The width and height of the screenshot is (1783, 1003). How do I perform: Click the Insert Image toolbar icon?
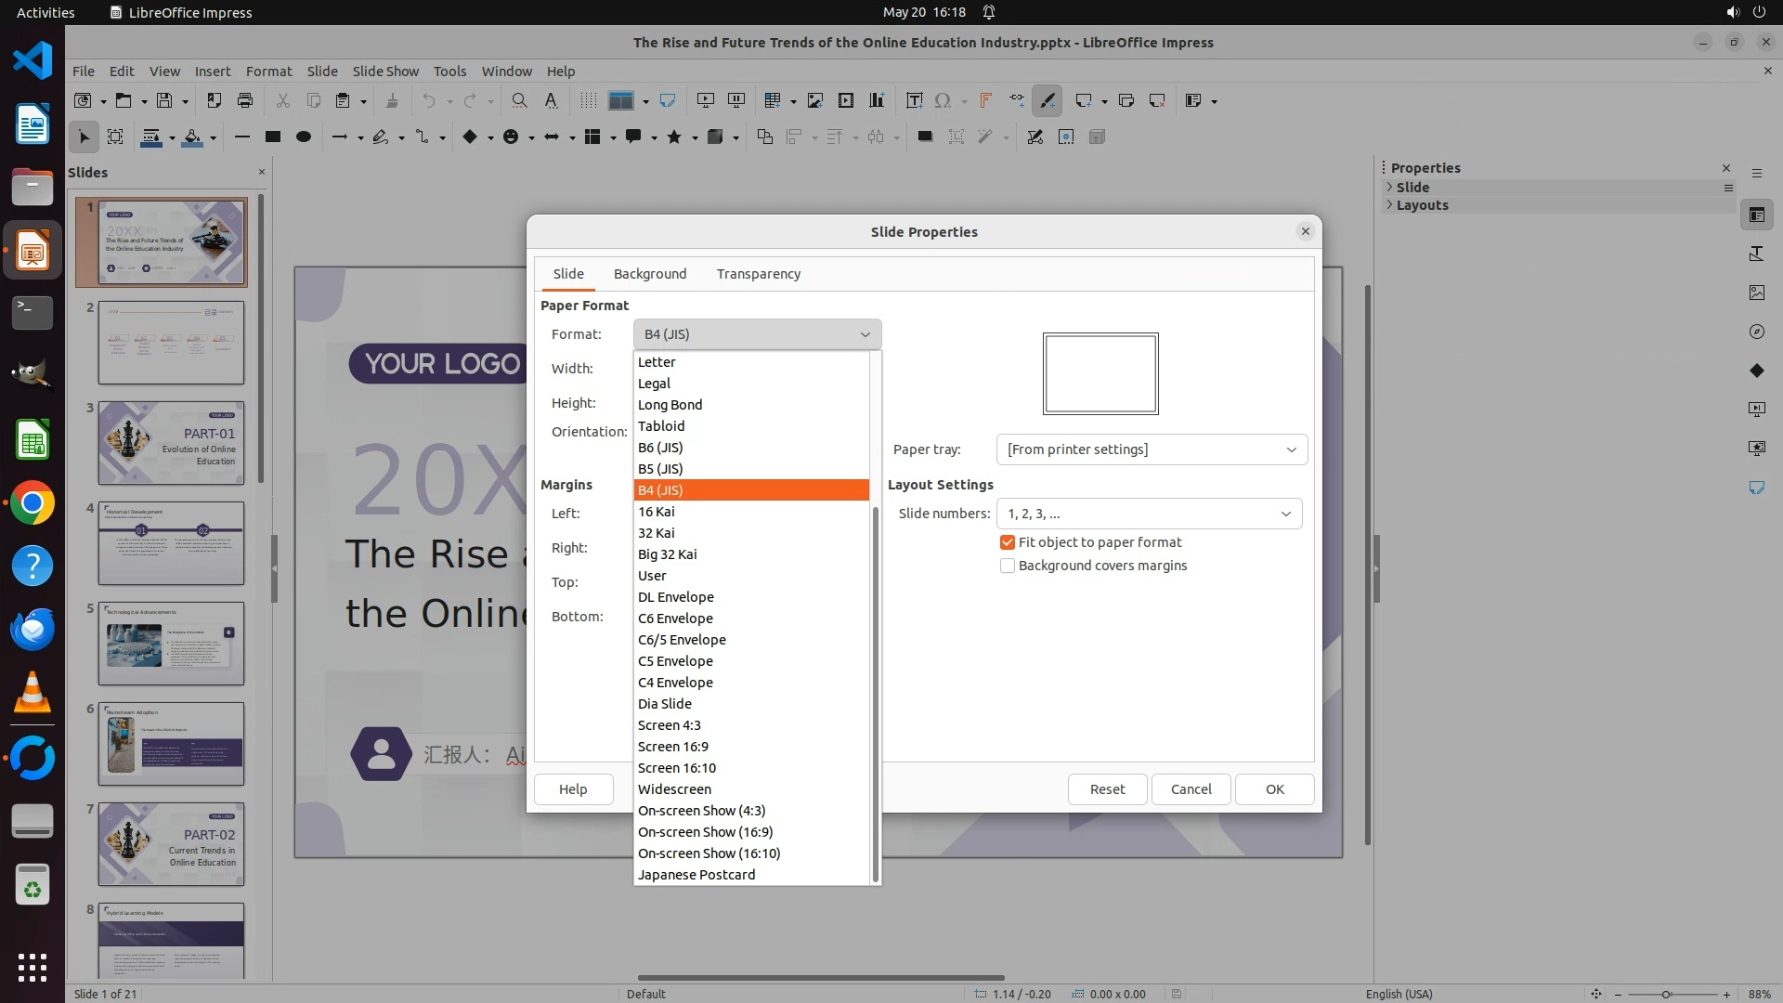pos(814,100)
